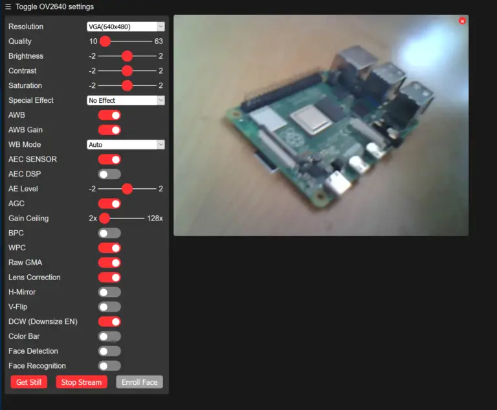
Task: Enable the BPC toggle
Action: (109, 233)
